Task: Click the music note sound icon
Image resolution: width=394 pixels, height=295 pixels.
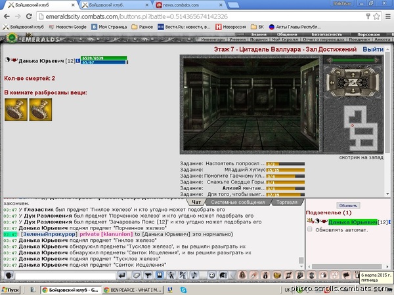Action: (194, 275)
